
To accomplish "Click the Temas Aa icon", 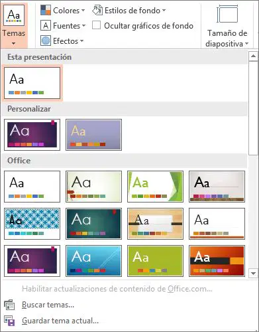I will (x=14, y=15).
